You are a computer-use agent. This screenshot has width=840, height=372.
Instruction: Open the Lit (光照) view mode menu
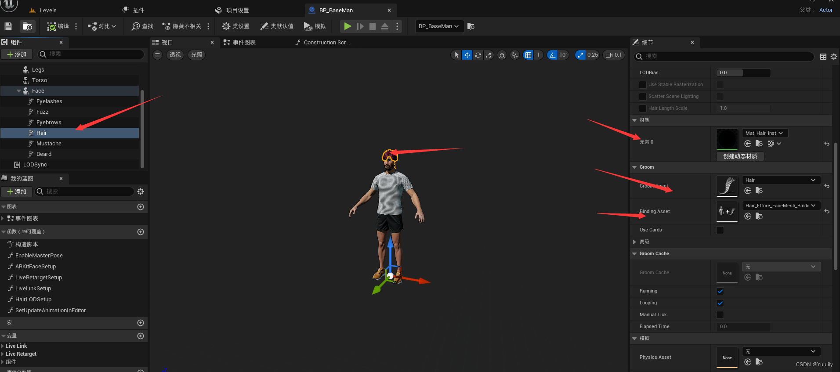197,55
